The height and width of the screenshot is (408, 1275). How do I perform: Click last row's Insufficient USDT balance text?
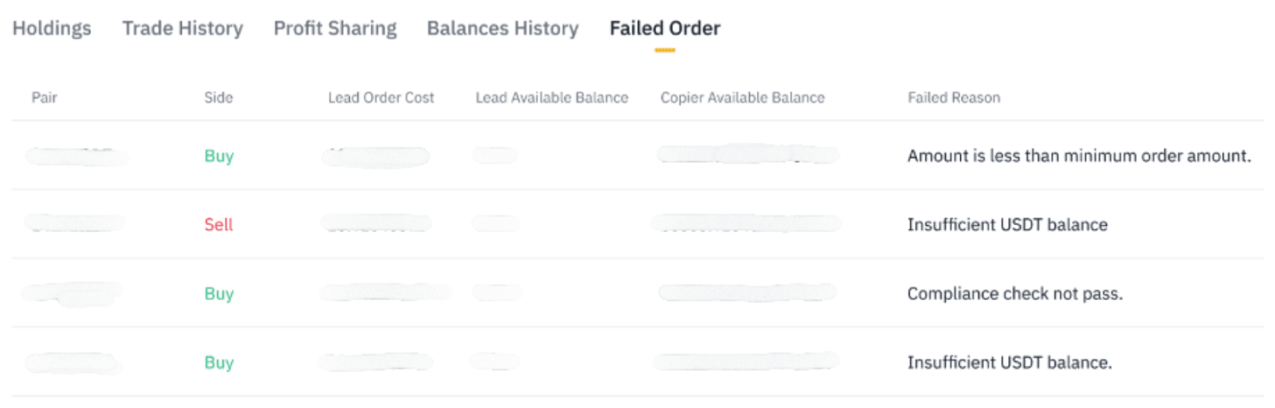[1009, 363]
